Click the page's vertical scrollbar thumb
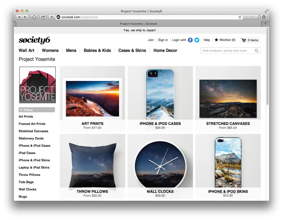The image size is (283, 220). click(268, 66)
